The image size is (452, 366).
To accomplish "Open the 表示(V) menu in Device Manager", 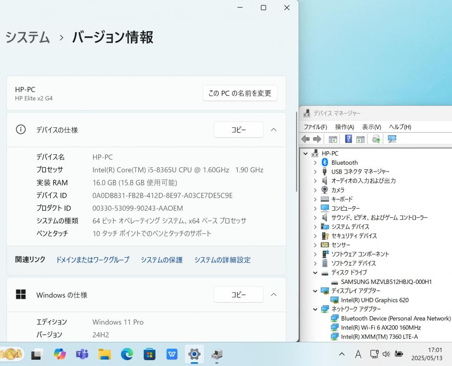I will (x=372, y=127).
